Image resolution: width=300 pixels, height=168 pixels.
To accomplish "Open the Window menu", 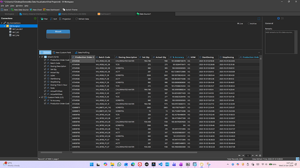I will click(x=19, y=6).
